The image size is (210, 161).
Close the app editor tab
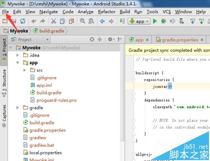coord(147,40)
